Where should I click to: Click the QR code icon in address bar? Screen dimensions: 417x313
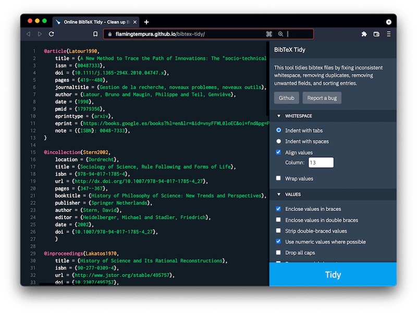point(269,34)
